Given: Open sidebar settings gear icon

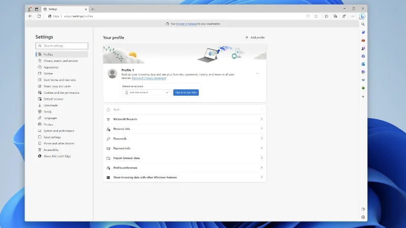Looking at the screenshot, I should pos(363,217).
